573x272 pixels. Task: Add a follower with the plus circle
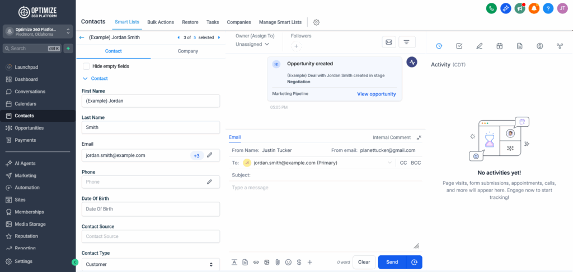[296, 46]
